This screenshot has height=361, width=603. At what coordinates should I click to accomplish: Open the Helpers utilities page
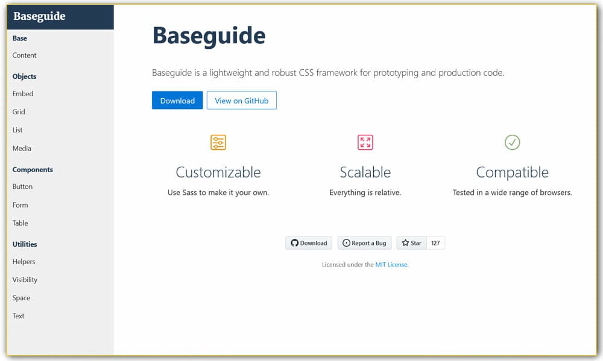pyautogui.click(x=24, y=262)
